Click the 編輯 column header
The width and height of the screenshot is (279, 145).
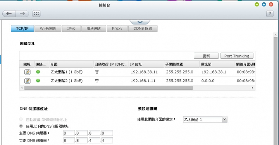(27, 64)
